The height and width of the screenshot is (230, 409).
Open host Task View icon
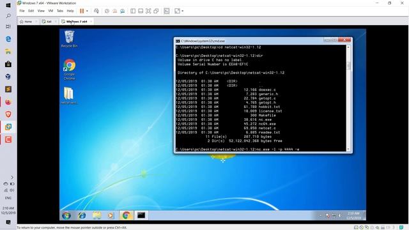[x=8, y=27]
